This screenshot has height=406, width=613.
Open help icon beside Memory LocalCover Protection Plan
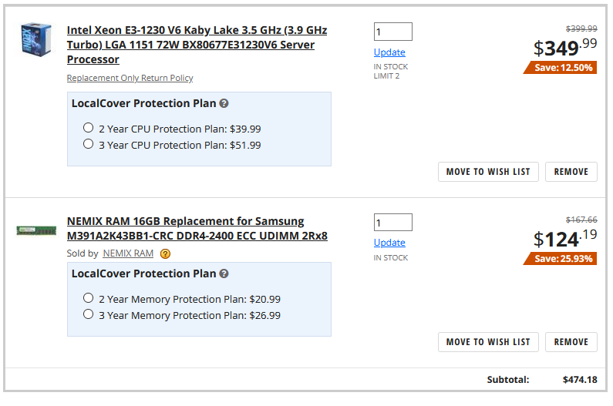coord(224,274)
